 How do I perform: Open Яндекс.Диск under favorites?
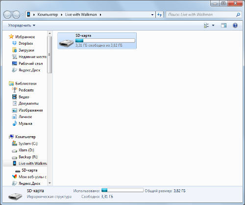pyautogui.click(x=29, y=70)
